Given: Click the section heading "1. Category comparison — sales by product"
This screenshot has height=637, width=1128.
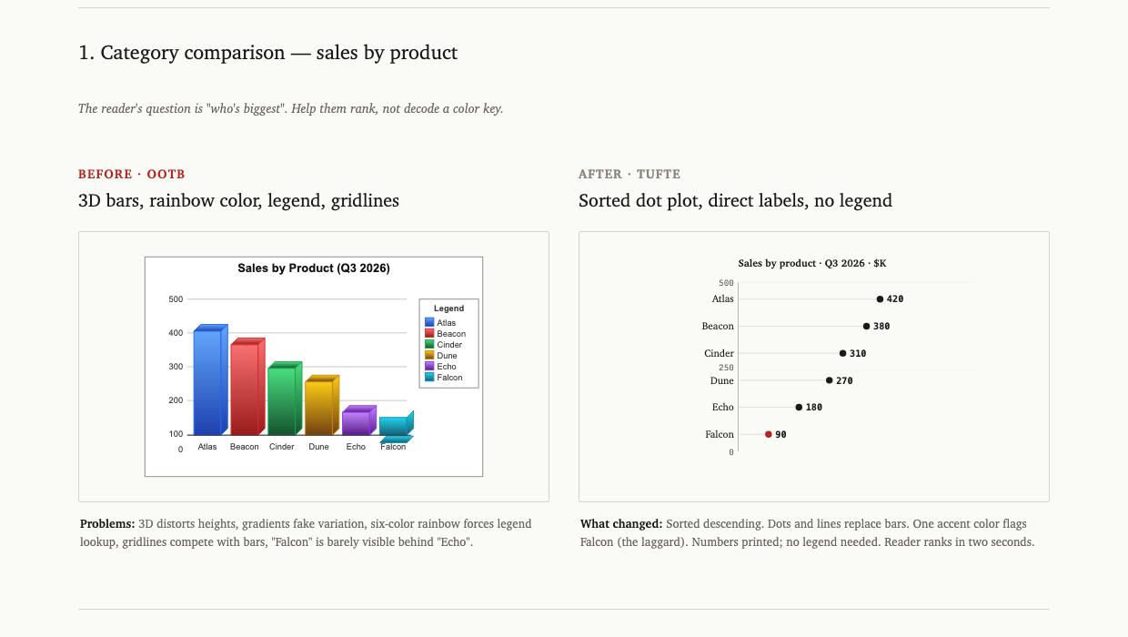Looking at the screenshot, I should (268, 53).
